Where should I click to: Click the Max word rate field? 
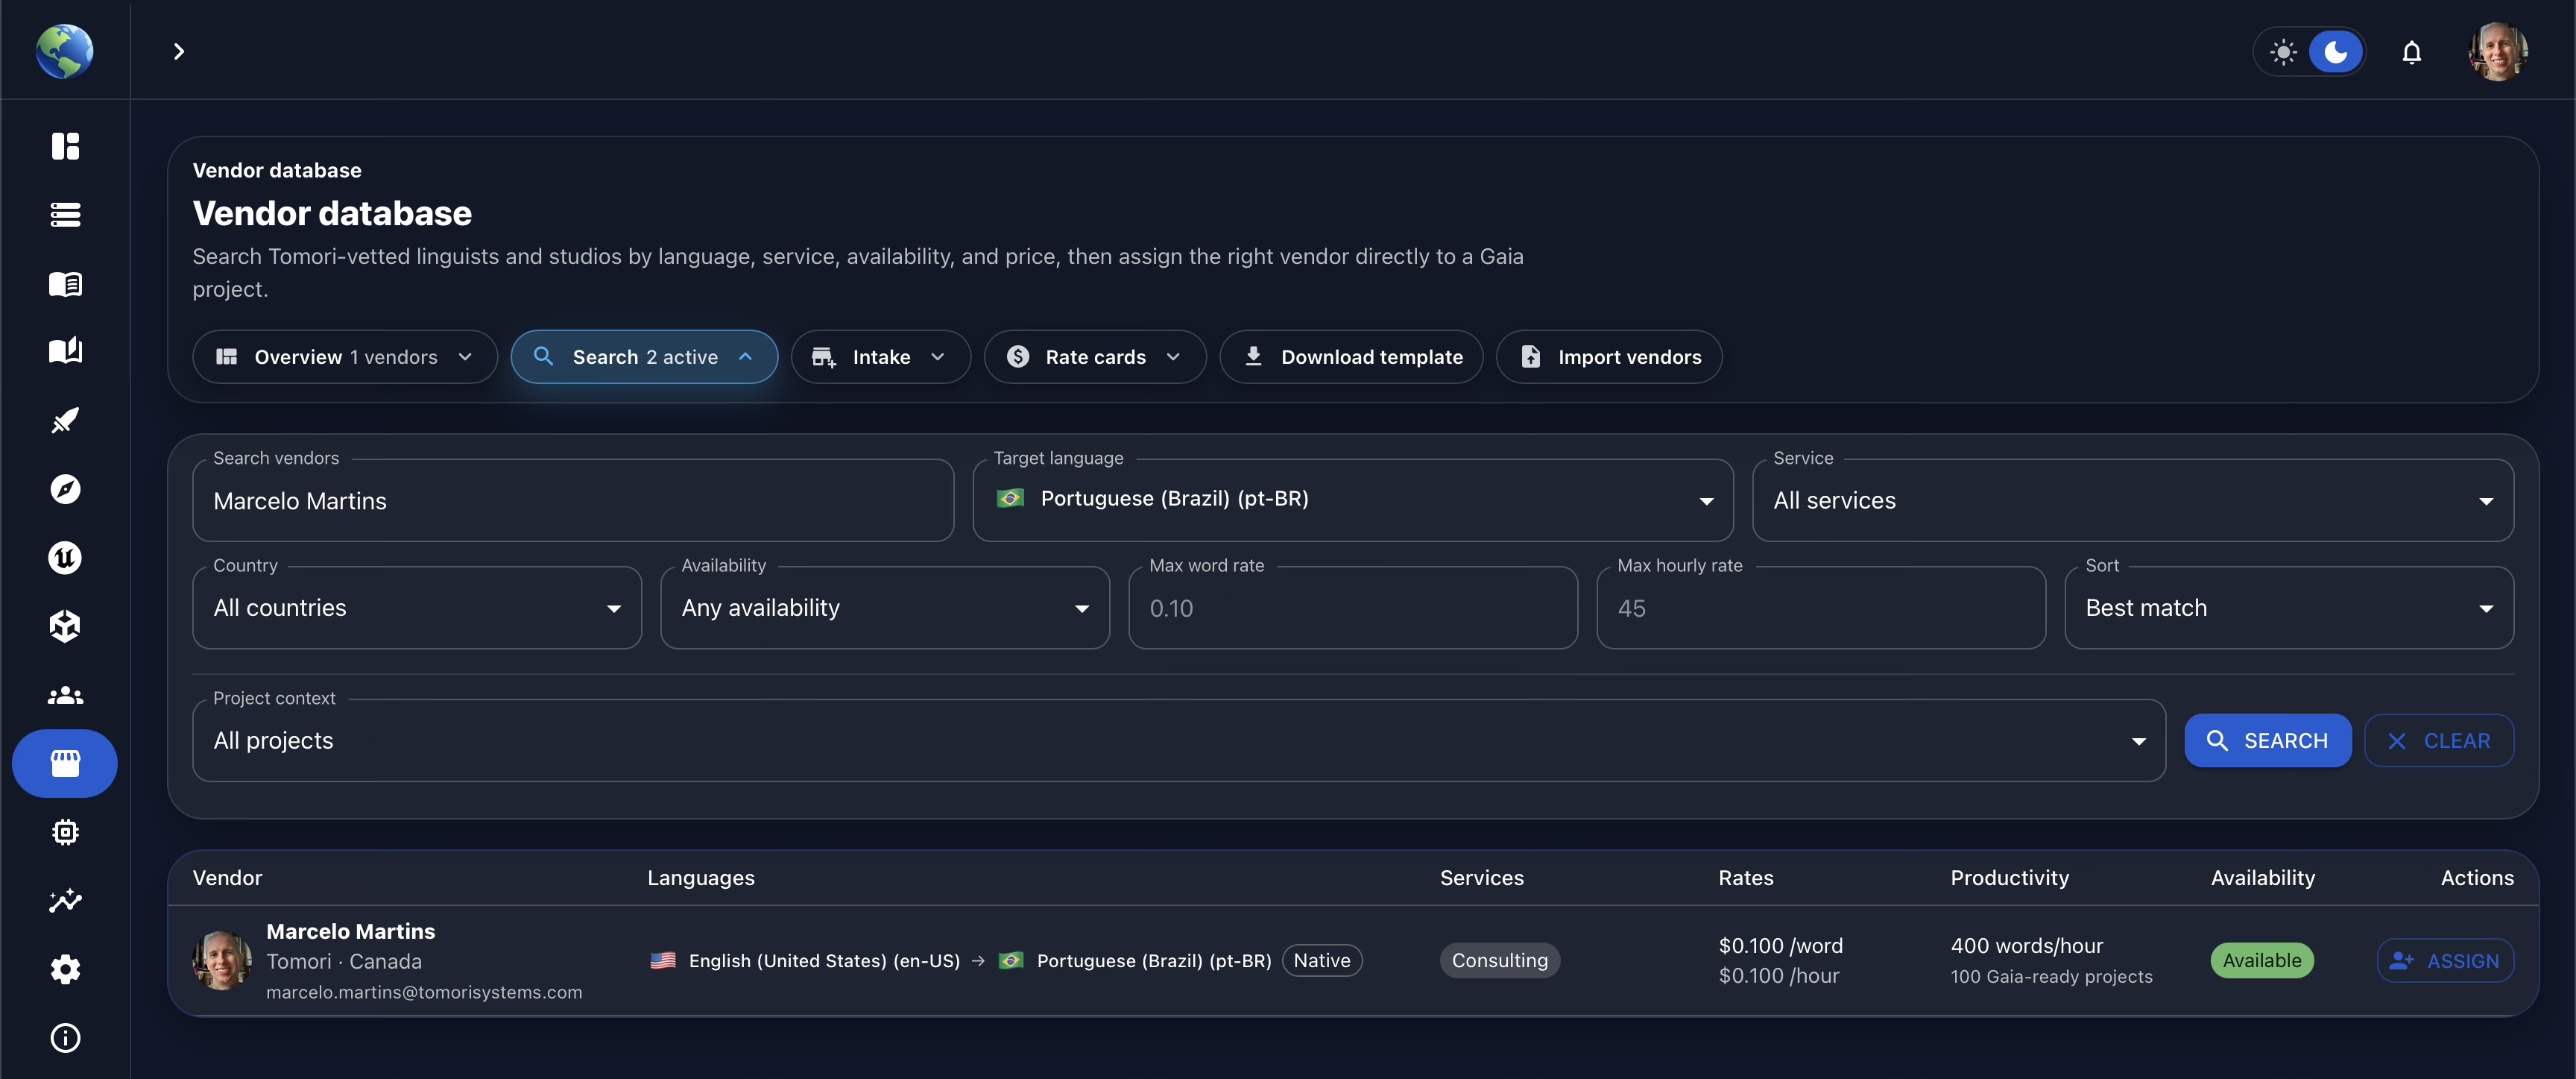1353,608
